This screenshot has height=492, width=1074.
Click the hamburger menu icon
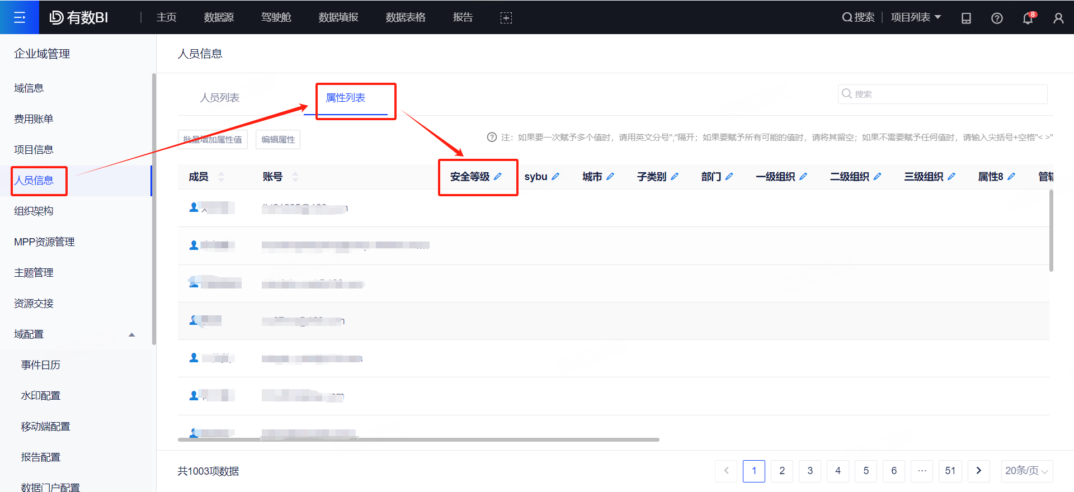[x=20, y=17]
